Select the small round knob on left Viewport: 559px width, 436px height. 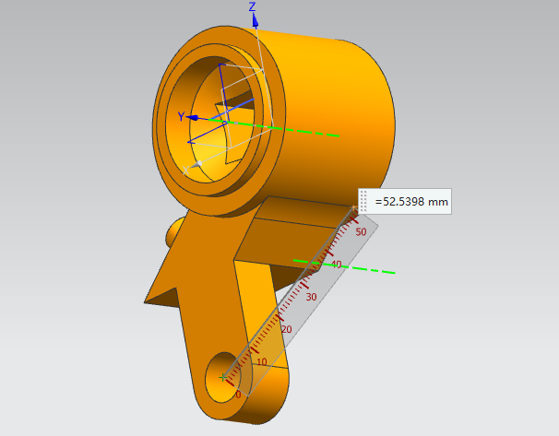(172, 232)
